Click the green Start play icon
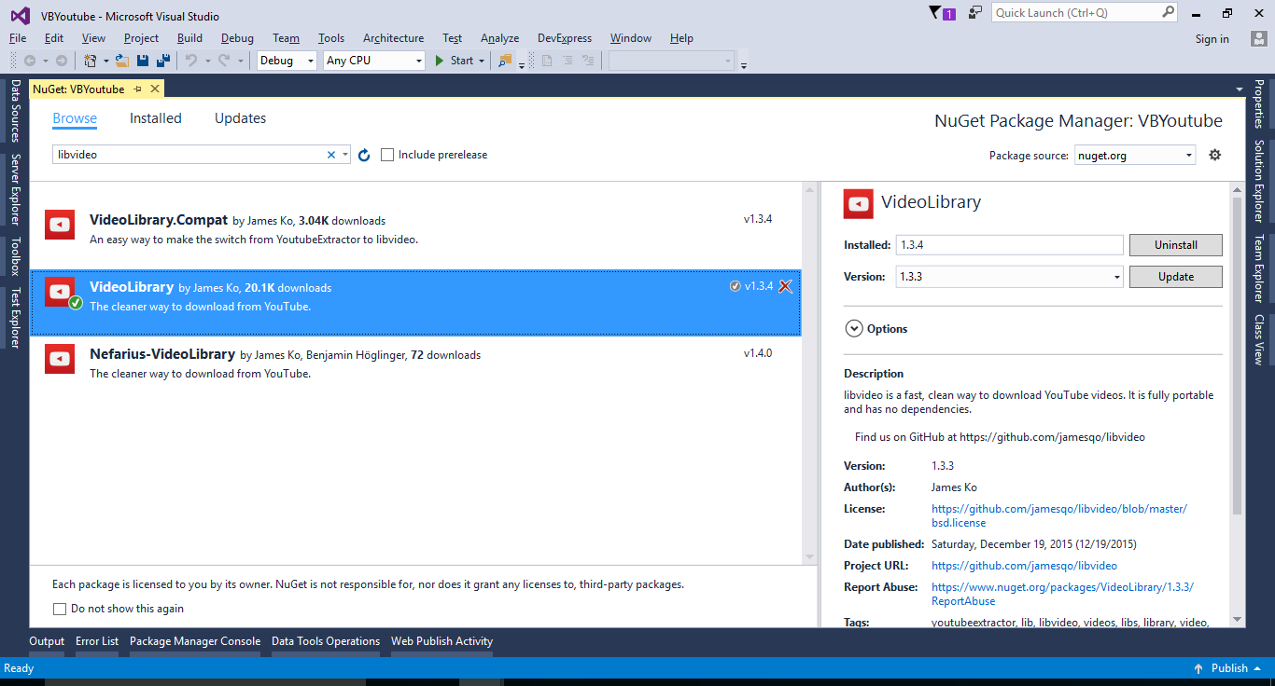Image resolution: width=1275 pixels, height=686 pixels. click(441, 61)
